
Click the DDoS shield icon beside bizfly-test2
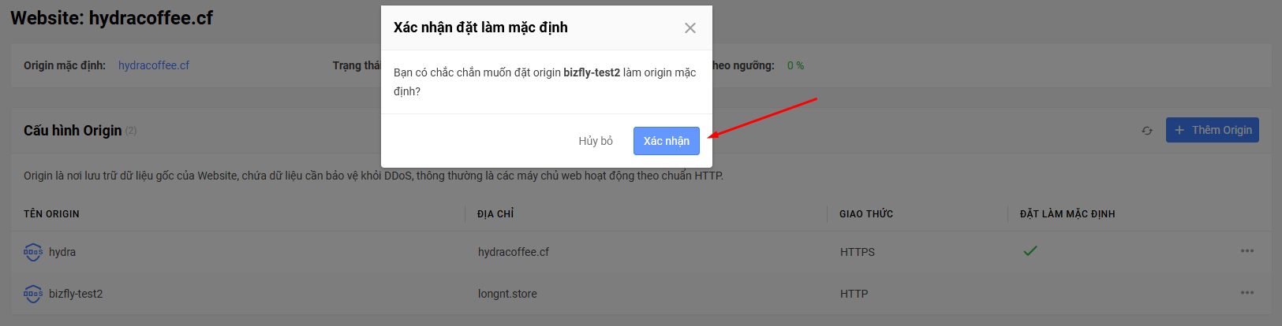[x=33, y=294]
